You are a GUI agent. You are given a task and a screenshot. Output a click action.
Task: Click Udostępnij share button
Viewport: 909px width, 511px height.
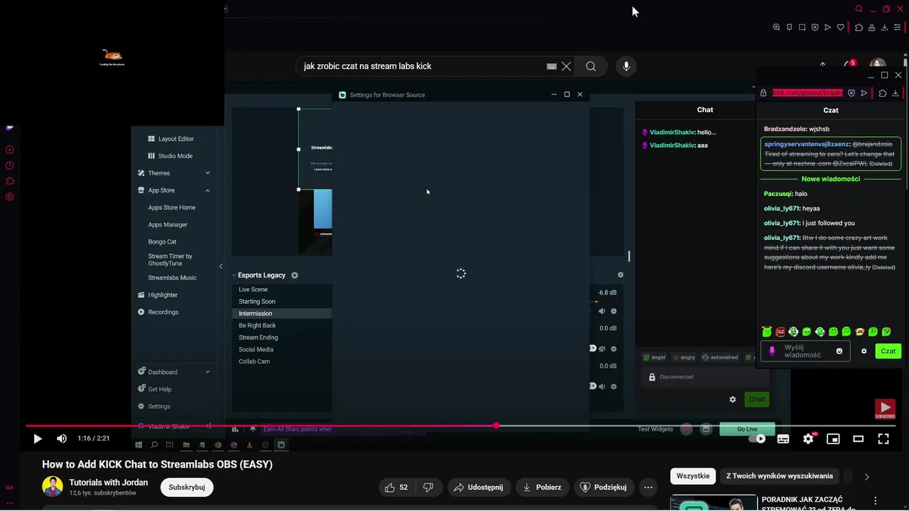click(x=478, y=488)
